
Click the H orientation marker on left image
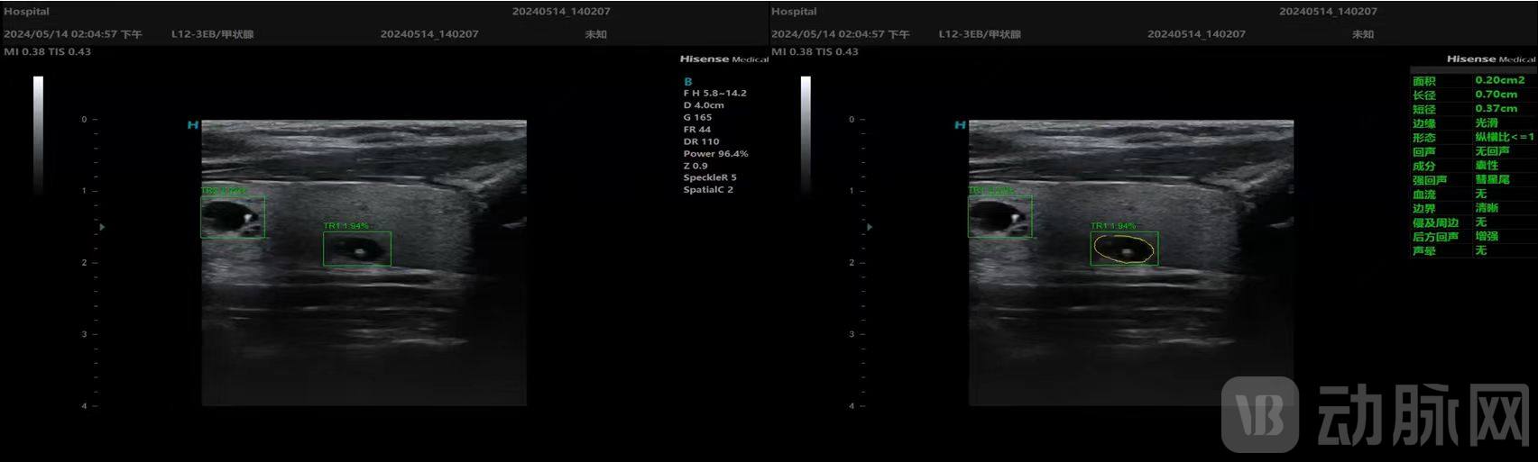point(192,125)
